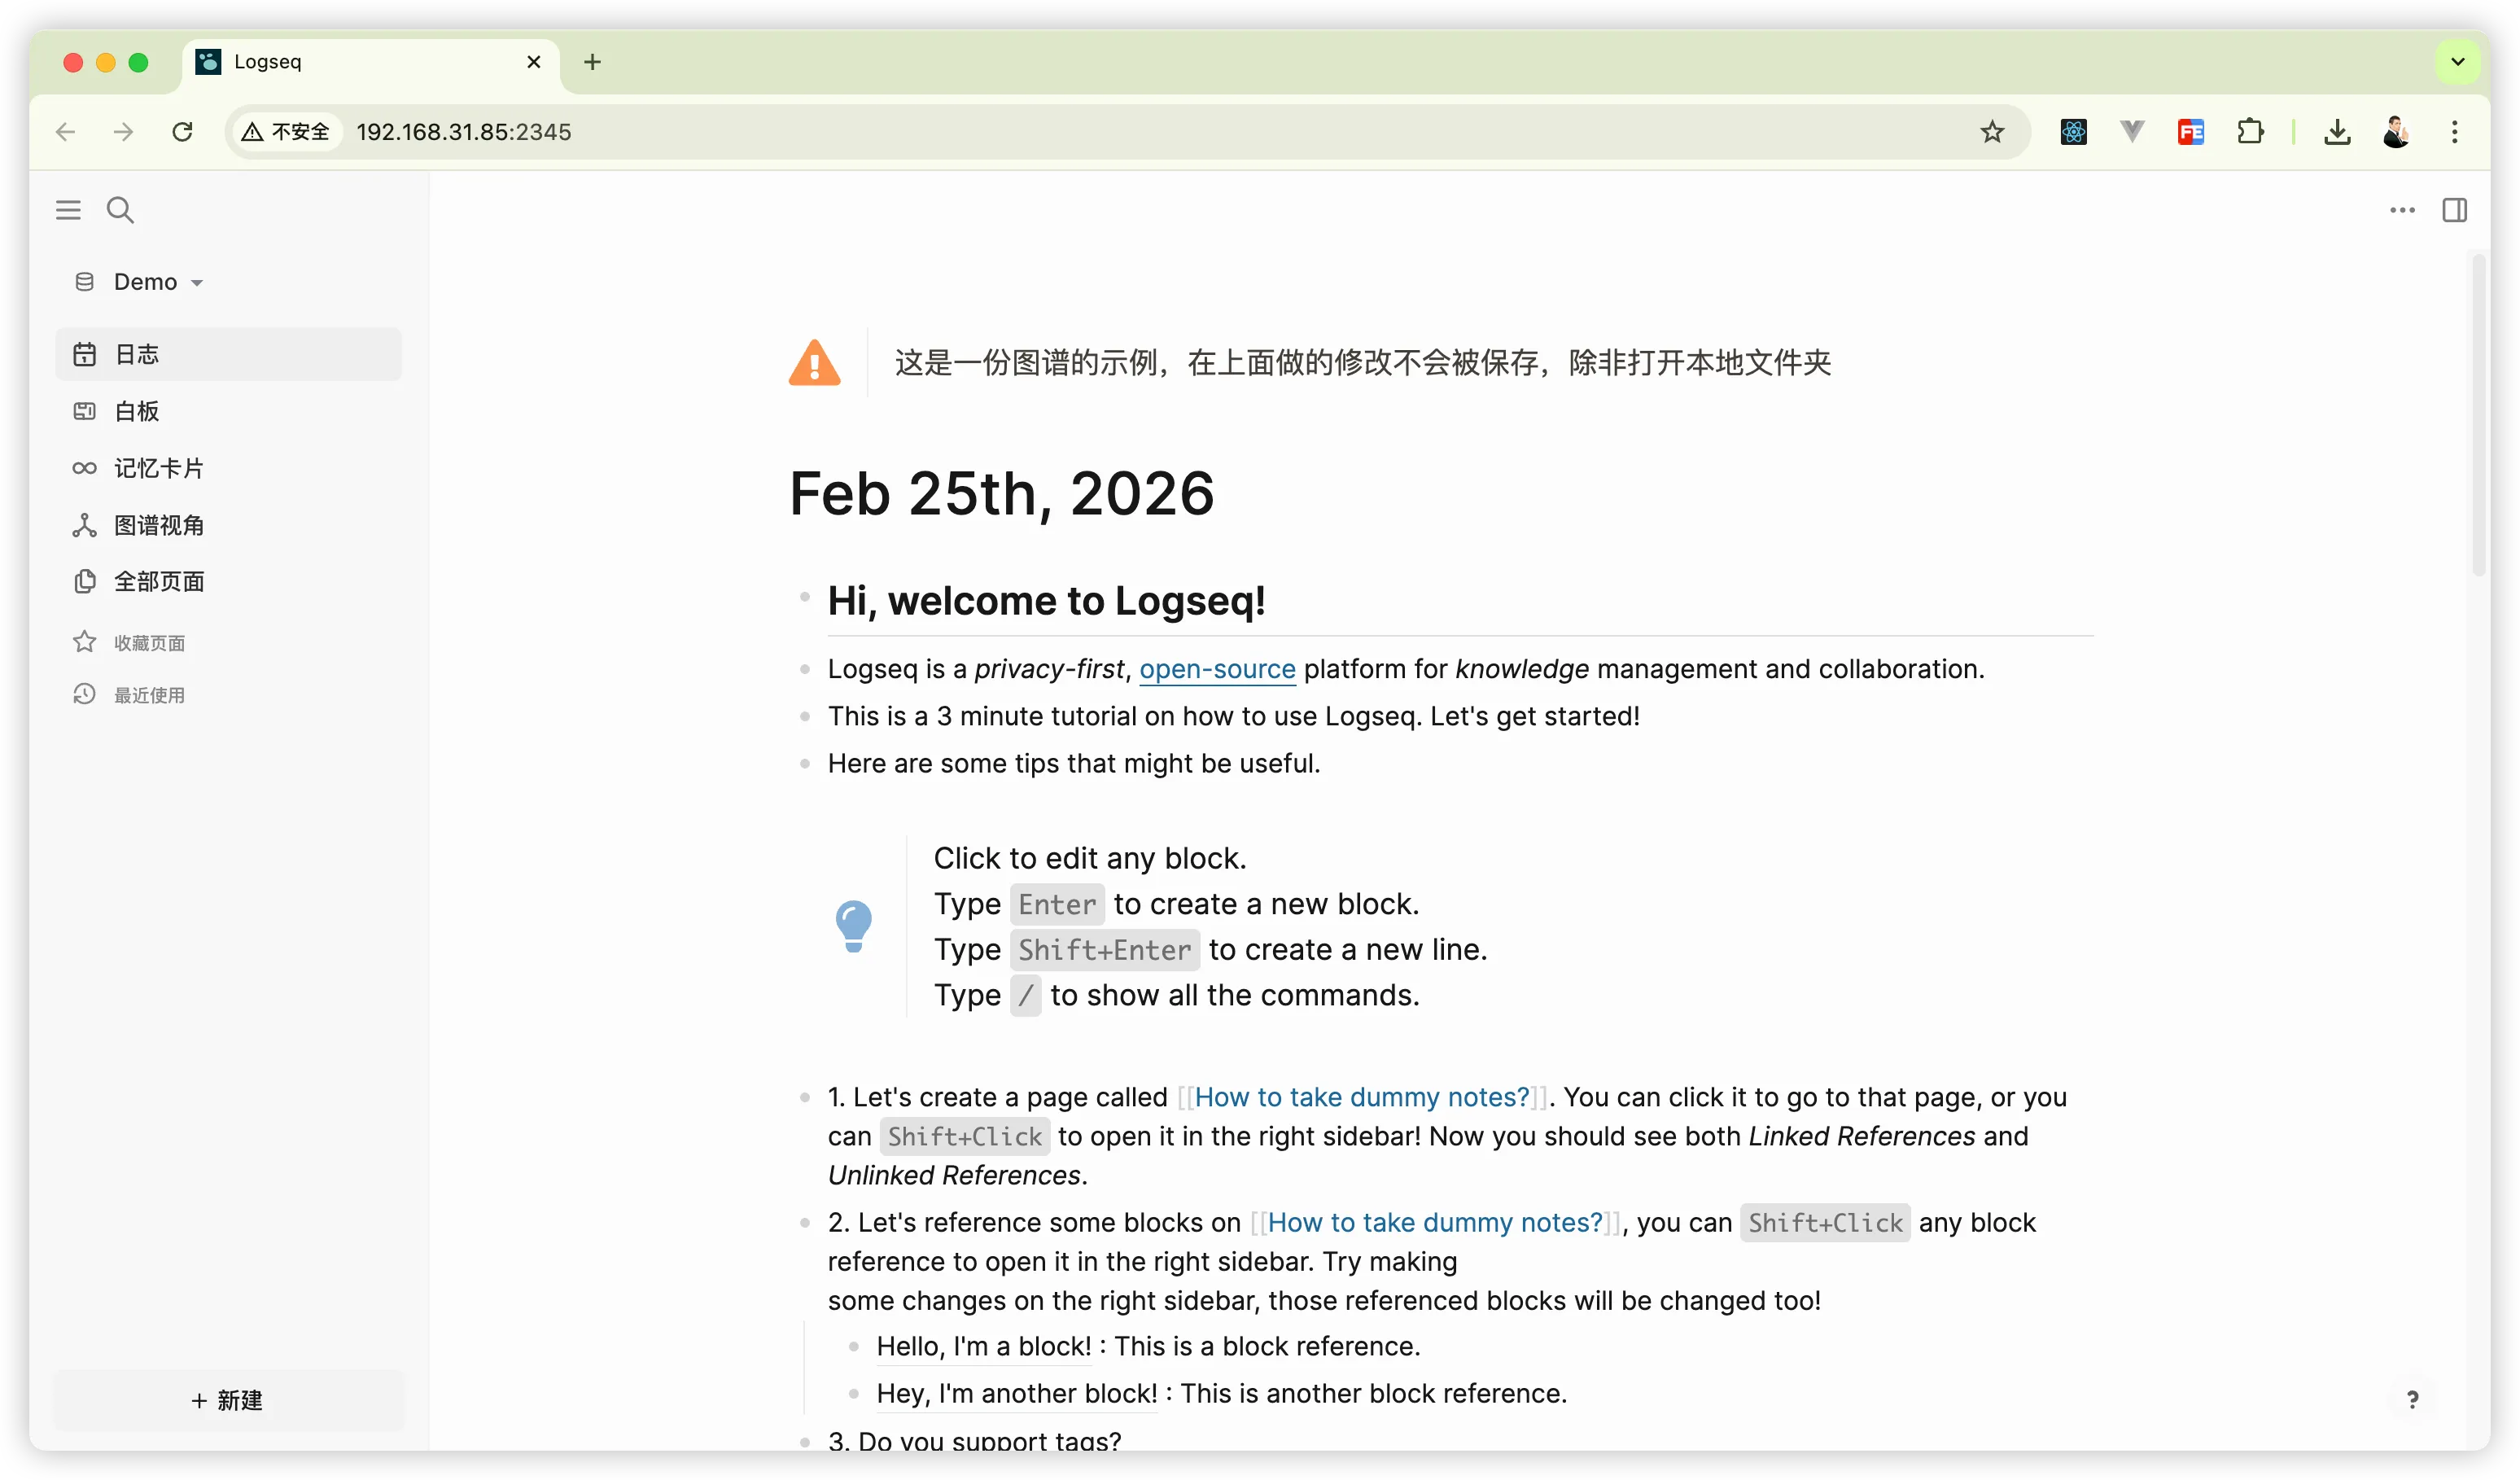Open the help question mark button
2520x1480 pixels.
pos(2413,1399)
